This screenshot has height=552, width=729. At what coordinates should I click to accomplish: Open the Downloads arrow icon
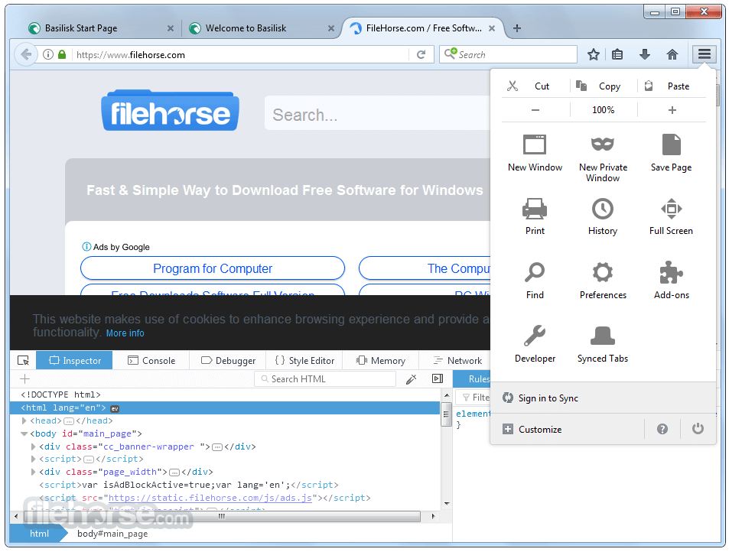click(x=644, y=54)
